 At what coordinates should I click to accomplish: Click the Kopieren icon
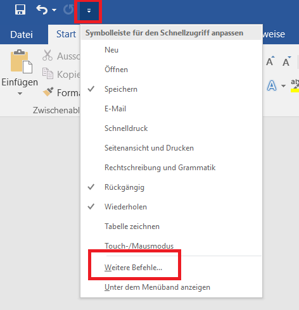tap(48, 73)
